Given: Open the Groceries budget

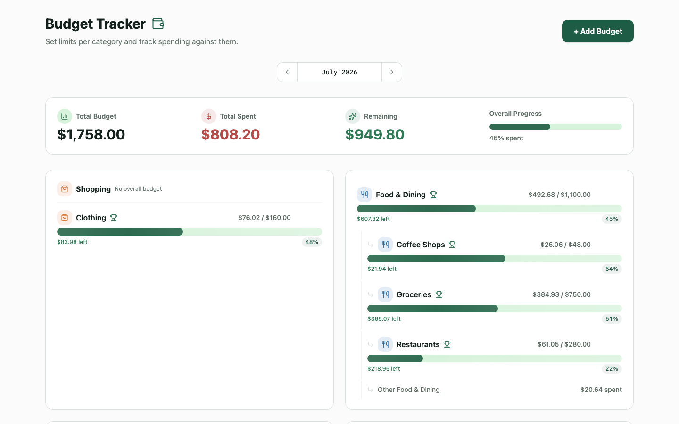Looking at the screenshot, I should pos(414,294).
